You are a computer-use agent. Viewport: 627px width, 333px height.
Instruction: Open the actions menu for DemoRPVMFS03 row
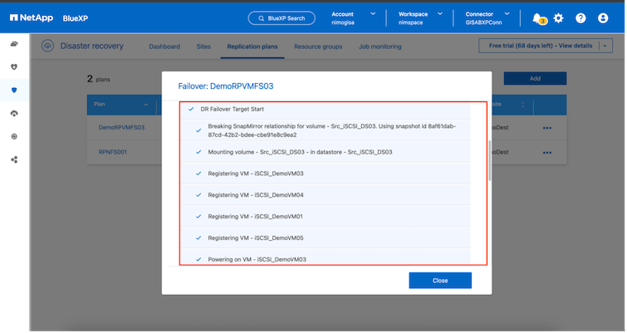[546, 128]
